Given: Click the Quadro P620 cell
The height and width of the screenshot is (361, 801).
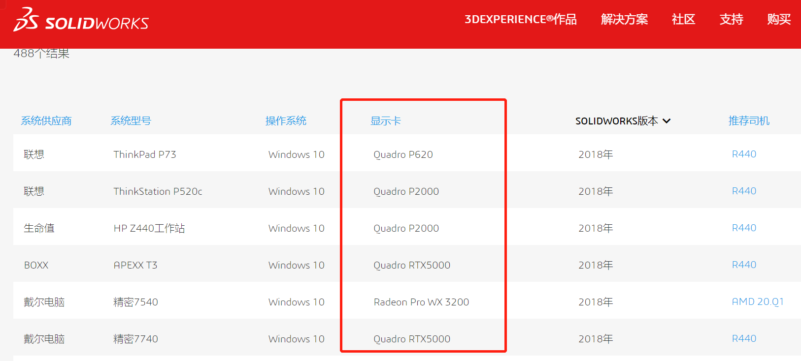Looking at the screenshot, I should tap(403, 154).
